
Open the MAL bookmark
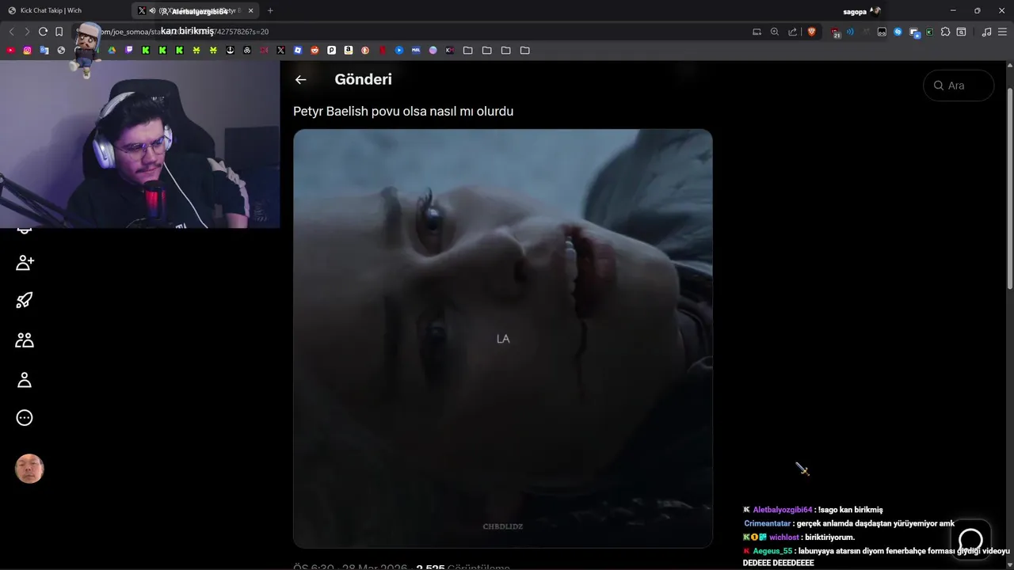click(416, 50)
